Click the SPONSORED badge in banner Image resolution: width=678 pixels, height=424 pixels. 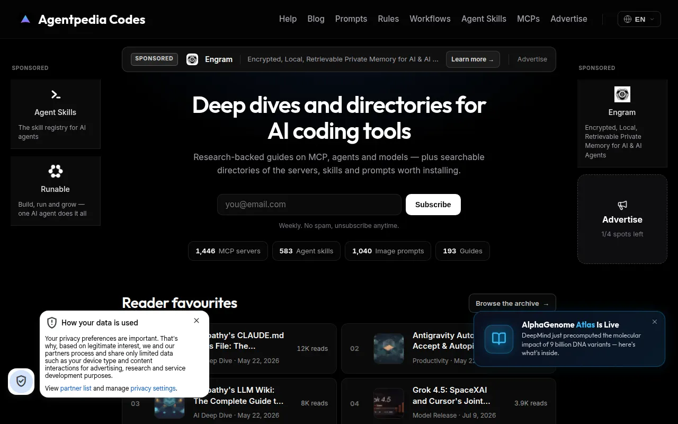tap(154, 59)
